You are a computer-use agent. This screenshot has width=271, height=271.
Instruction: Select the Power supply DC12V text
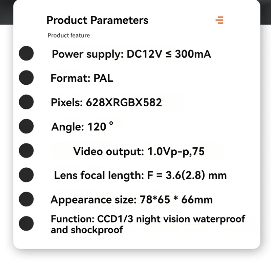pyautogui.click(x=131, y=54)
